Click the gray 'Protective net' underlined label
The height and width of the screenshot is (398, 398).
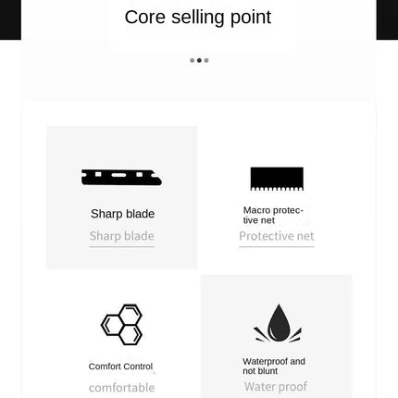pos(277,236)
